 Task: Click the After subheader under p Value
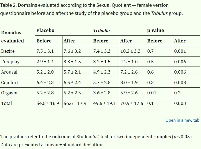click(180, 41)
